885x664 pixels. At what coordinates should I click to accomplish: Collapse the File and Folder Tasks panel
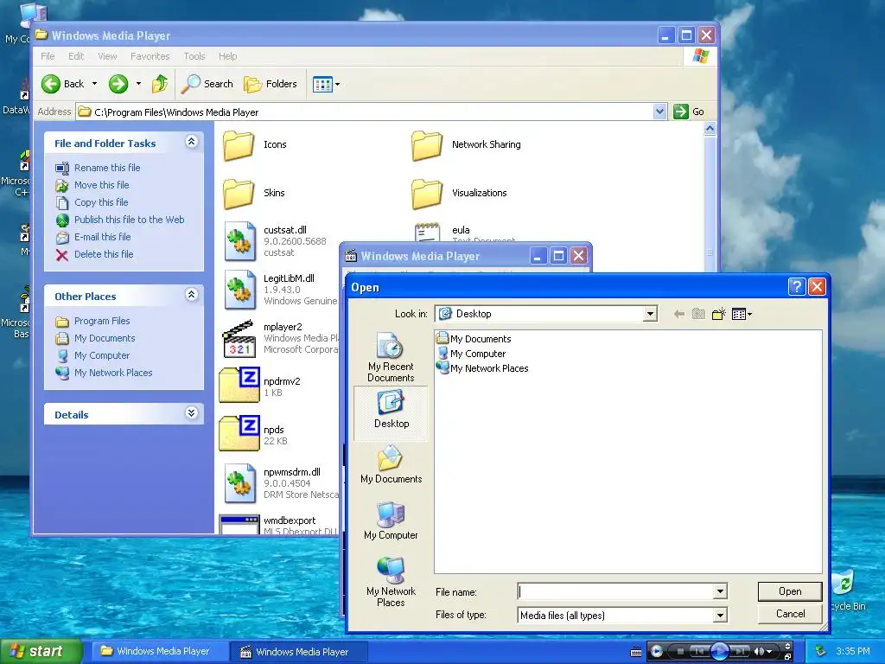(x=191, y=142)
